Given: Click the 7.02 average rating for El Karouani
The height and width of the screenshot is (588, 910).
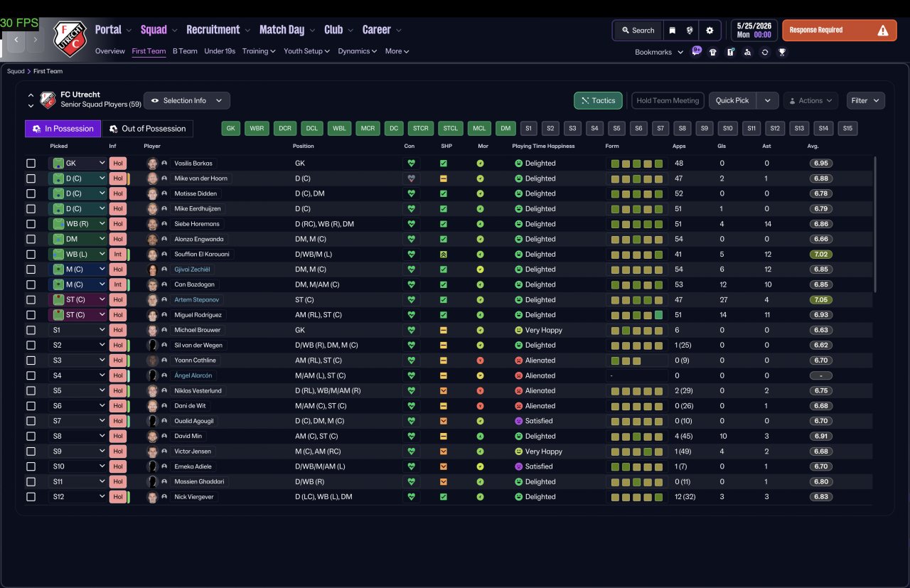Looking at the screenshot, I should click(x=821, y=254).
